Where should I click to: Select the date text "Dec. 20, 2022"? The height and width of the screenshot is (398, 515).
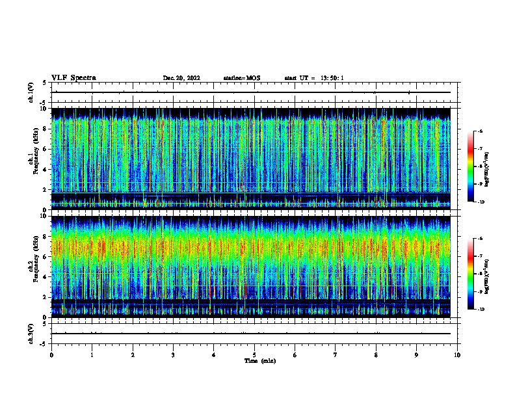(181, 78)
